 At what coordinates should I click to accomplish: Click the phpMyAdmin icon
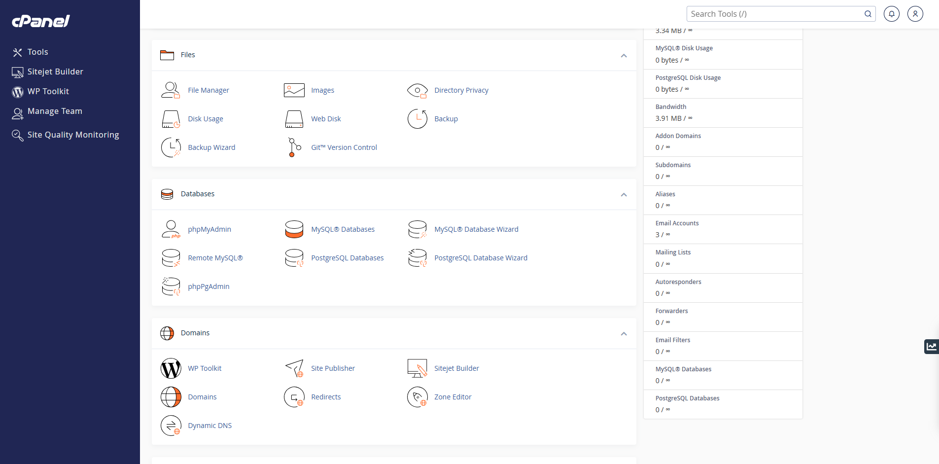coord(171,229)
